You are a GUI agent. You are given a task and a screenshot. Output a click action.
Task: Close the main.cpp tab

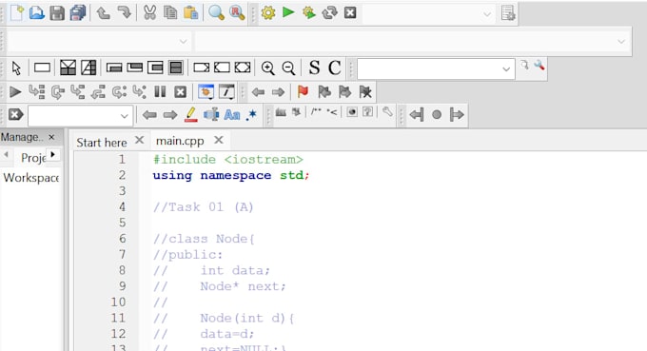pyautogui.click(x=219, y=140)
